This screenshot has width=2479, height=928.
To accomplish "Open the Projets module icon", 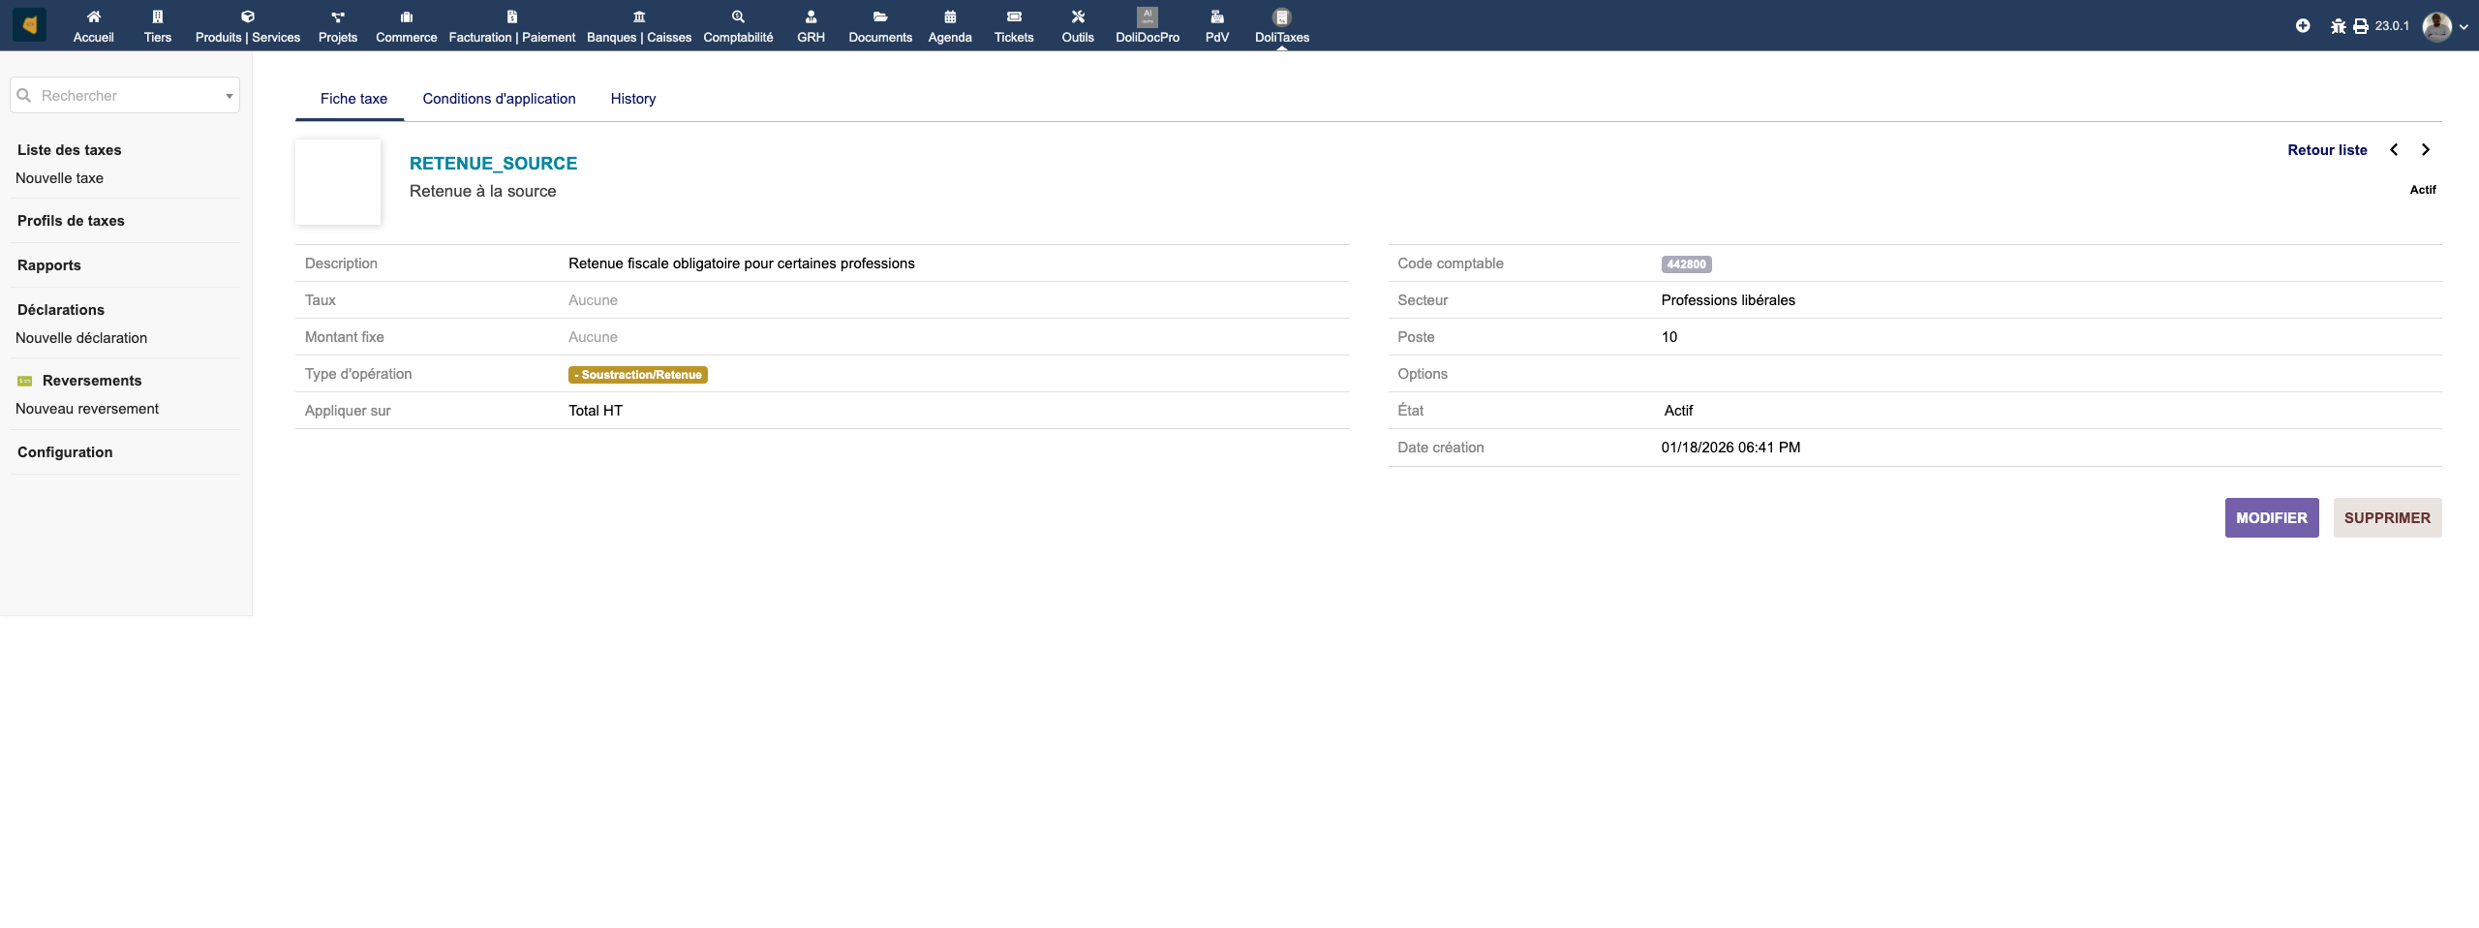I will pos(337,17).
